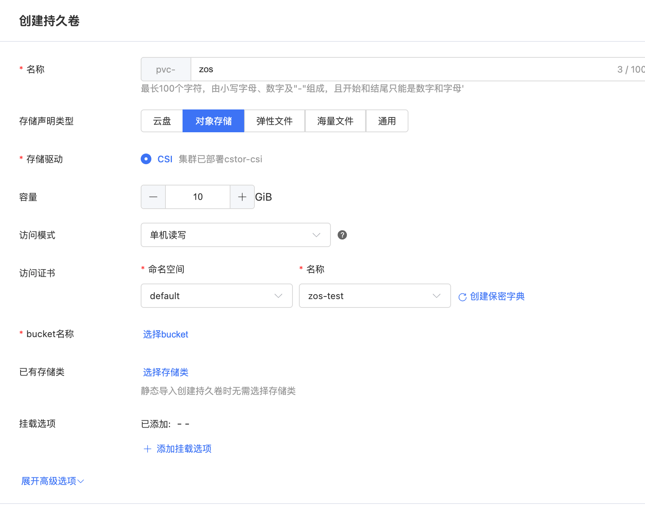645x507 pixels.
Task: Click the capacity number field showing 10
Action: [x=198, y=197]
